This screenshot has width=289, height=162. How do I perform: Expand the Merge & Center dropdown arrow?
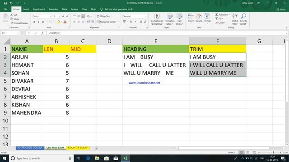pos(118,22)
